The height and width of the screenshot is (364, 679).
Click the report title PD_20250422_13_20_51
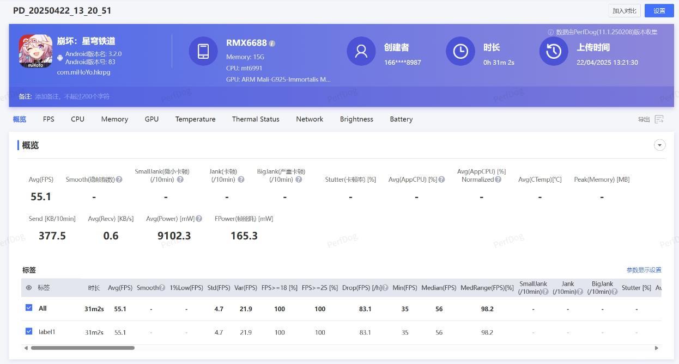click(x=62, y=10)
